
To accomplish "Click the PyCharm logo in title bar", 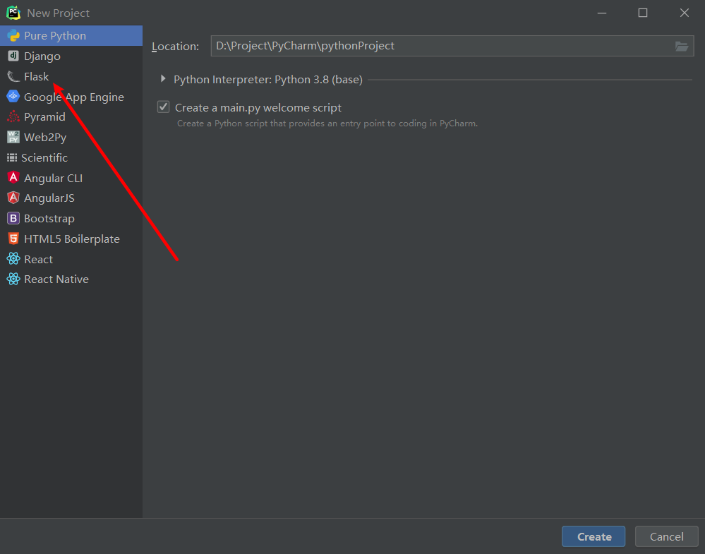I will tap(13, 13).
